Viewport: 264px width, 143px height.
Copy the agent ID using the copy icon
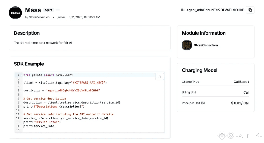point(250,10)
